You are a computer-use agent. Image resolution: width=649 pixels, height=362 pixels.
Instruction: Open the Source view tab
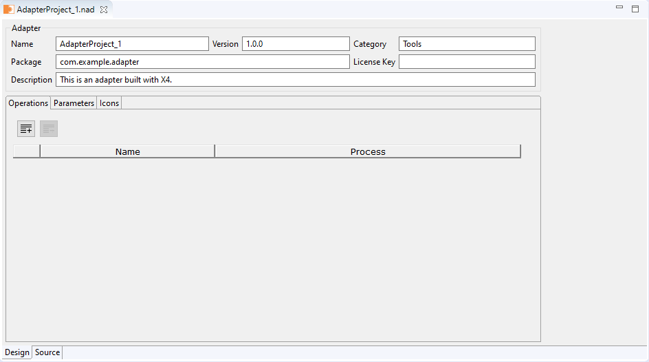point(47,352)
